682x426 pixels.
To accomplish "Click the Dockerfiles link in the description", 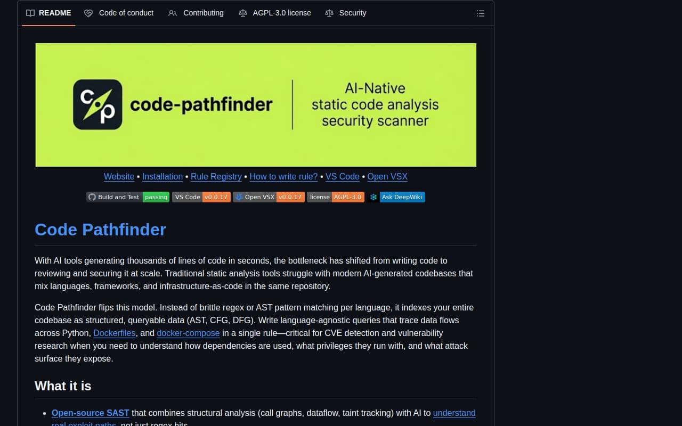I will click(x=114, y=333).
